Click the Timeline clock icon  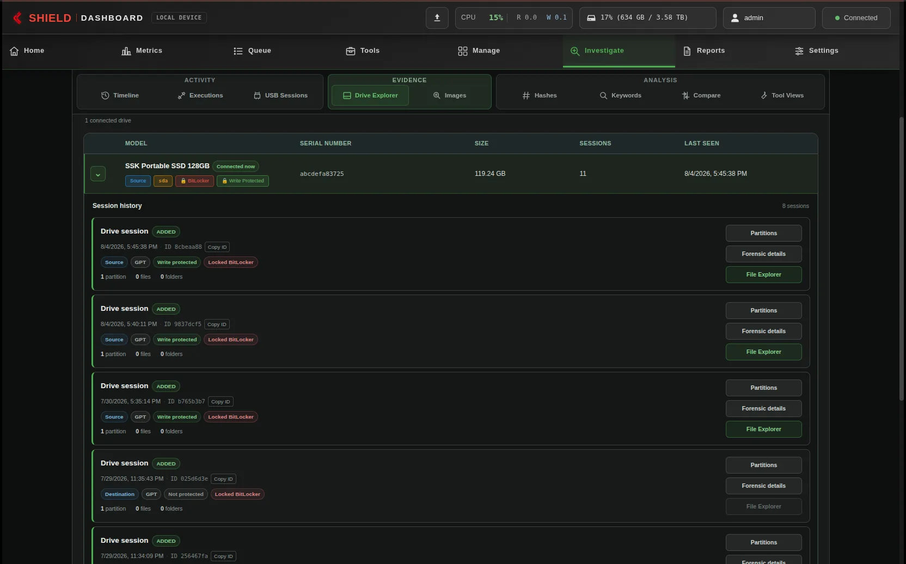point(105,95)
